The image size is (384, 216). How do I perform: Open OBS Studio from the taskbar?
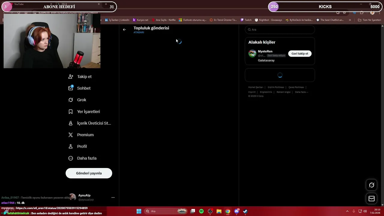[x=210, y=211]
